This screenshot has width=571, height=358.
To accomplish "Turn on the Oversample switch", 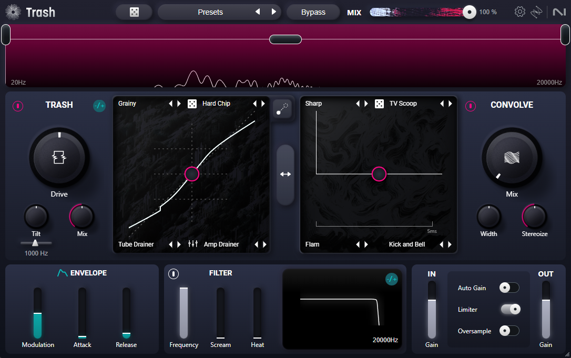I will coord(509,331).
